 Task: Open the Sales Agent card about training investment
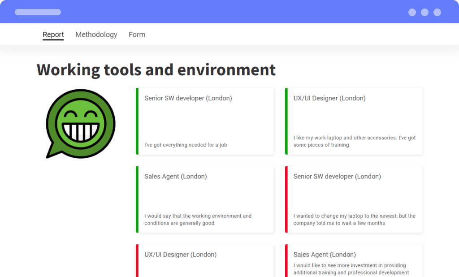pyautogui.click(x=354, y=260)
